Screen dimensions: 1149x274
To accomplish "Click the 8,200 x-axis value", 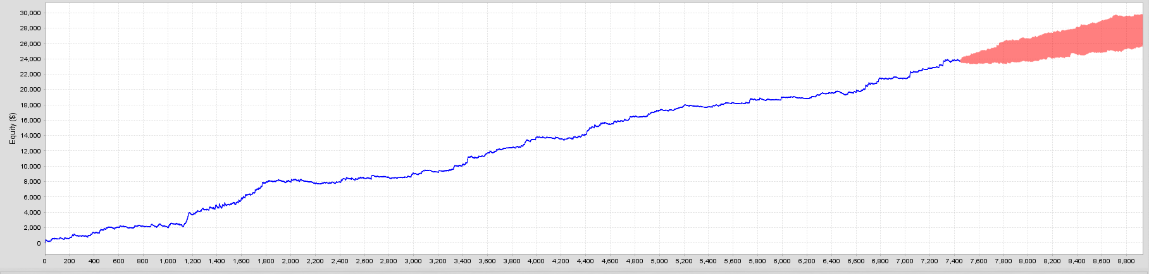I will click(1052, 261).
